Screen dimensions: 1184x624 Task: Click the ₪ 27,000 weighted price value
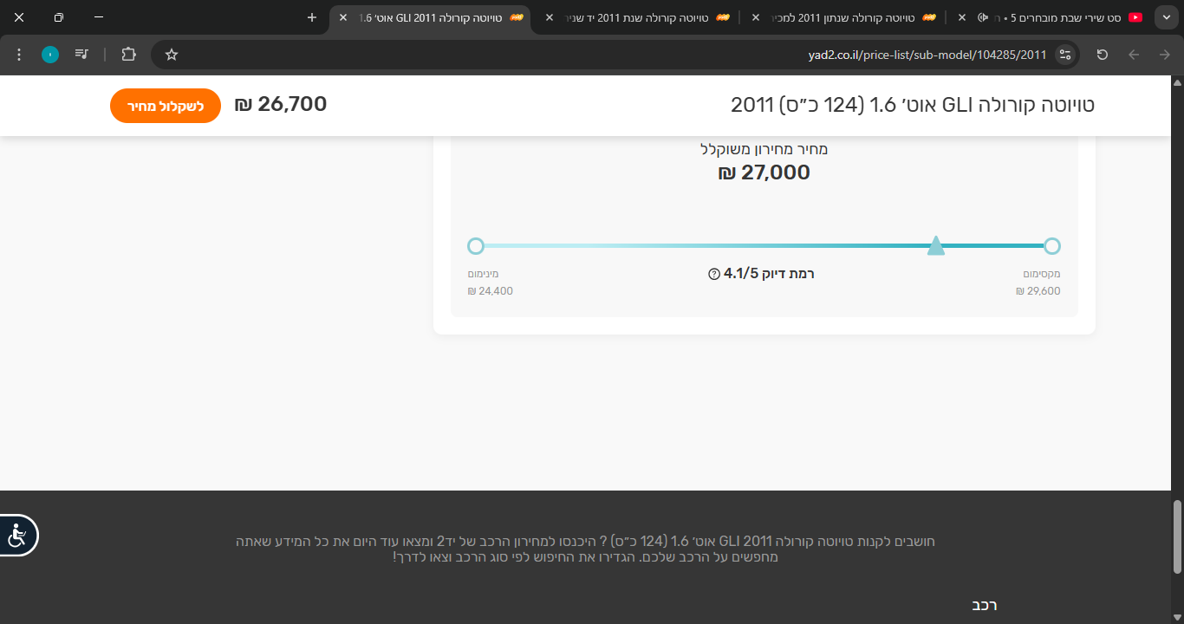(x=764, y=172)
